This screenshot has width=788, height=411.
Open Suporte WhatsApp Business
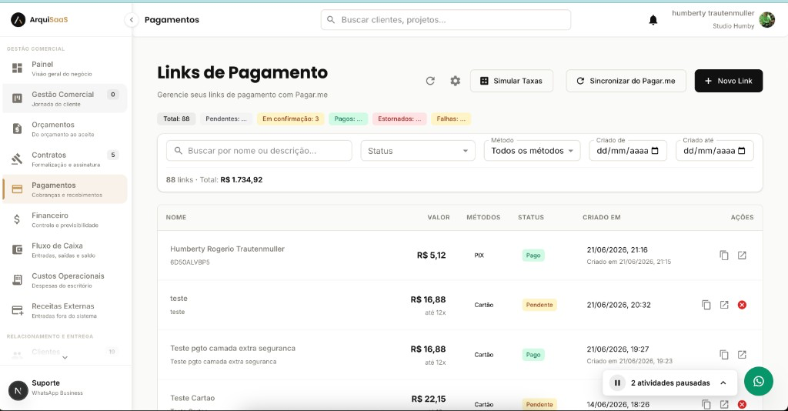tap(65, 387)
